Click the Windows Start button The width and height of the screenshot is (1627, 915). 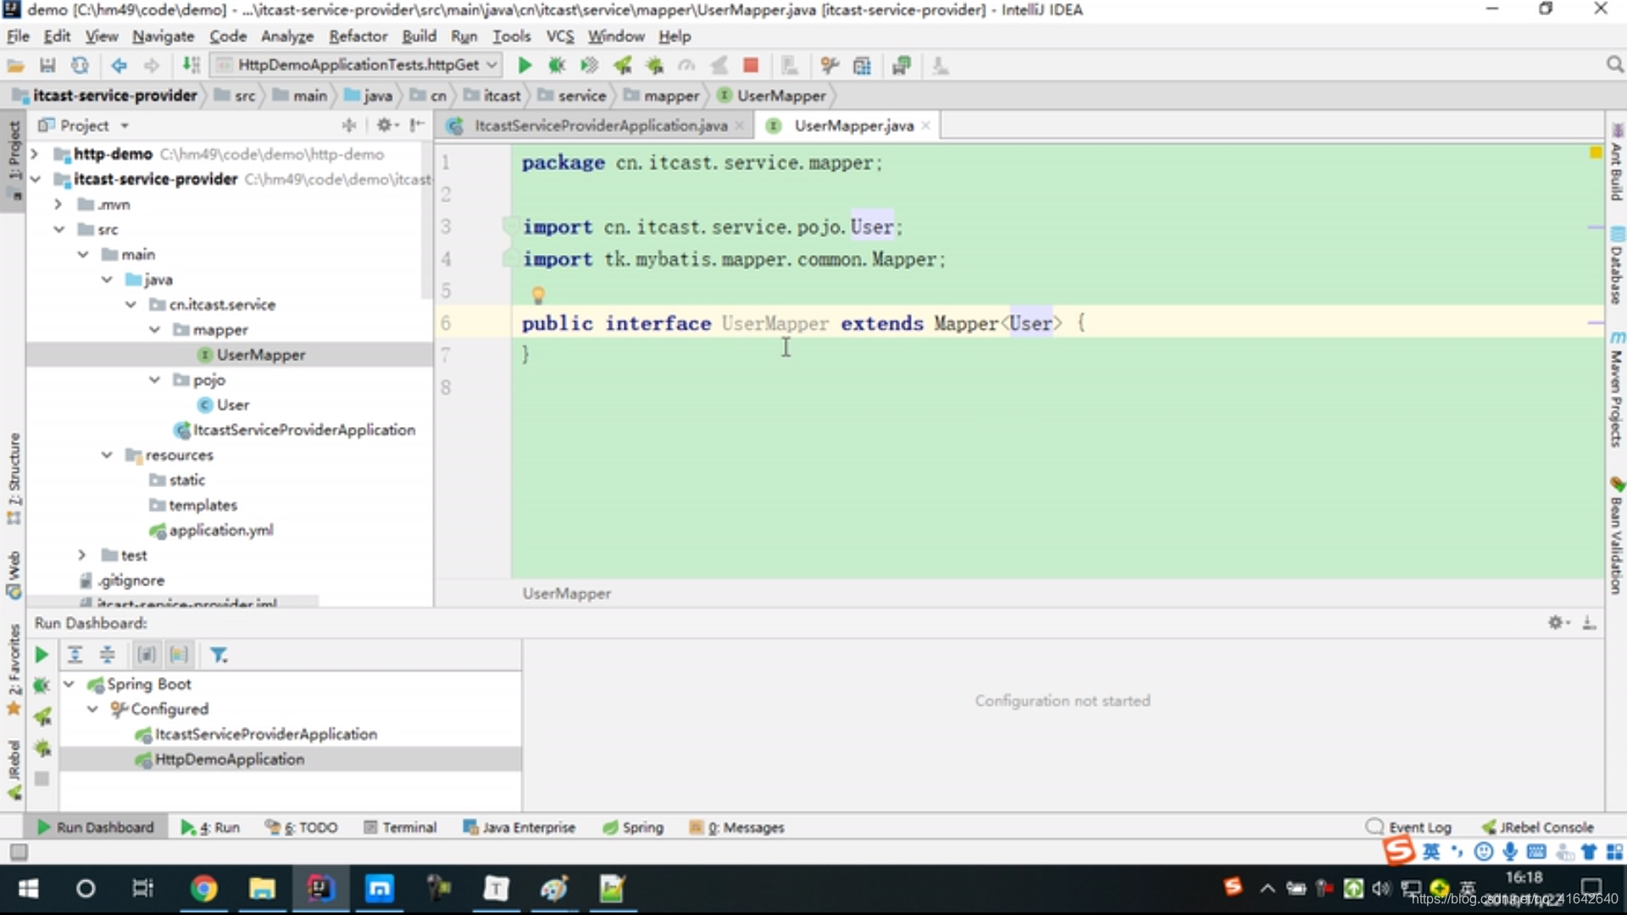click(28, 888)
